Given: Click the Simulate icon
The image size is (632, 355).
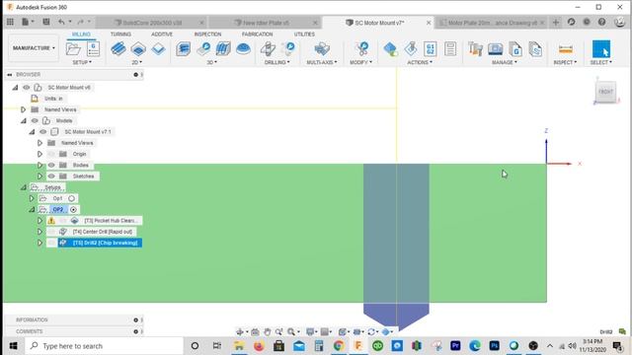Looking at the screenshot, I should (x=411, y=49).
